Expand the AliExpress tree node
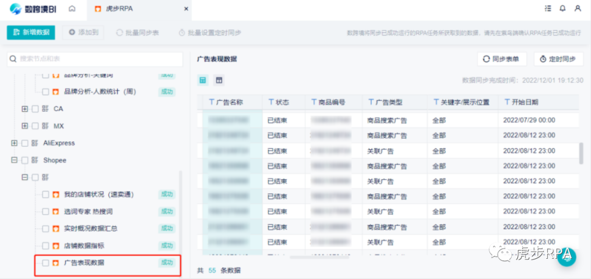 (14, 143)
